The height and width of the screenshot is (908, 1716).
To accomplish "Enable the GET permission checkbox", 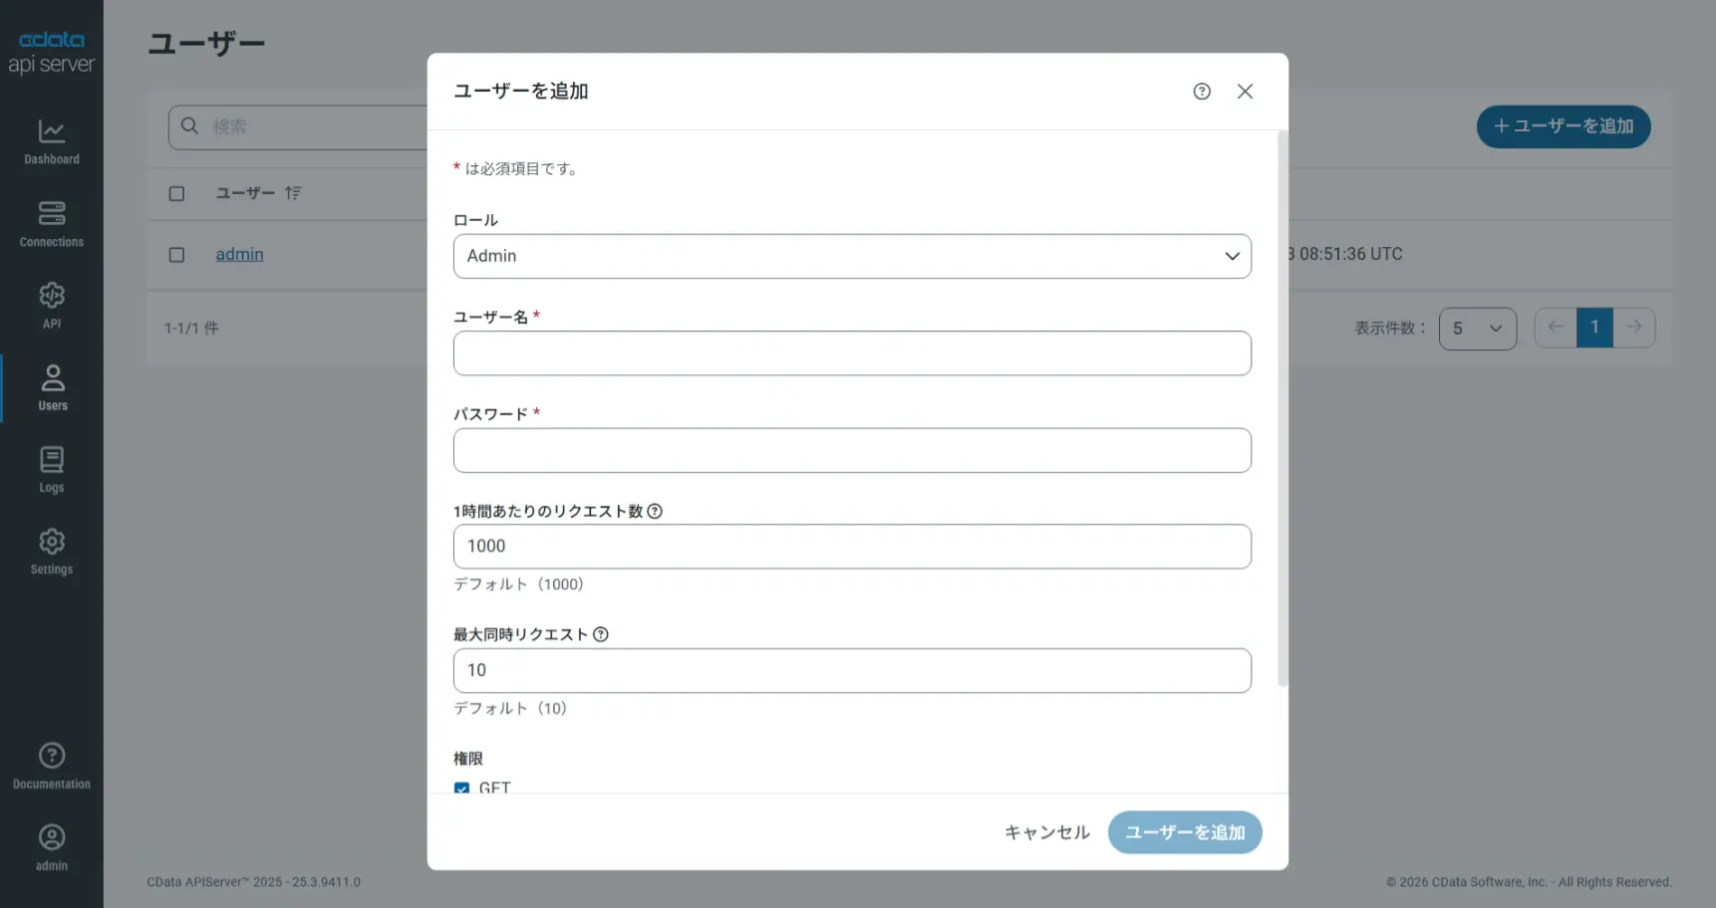I will point(461,789).
